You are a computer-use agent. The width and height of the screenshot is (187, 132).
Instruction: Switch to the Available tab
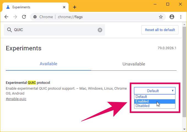48,64
